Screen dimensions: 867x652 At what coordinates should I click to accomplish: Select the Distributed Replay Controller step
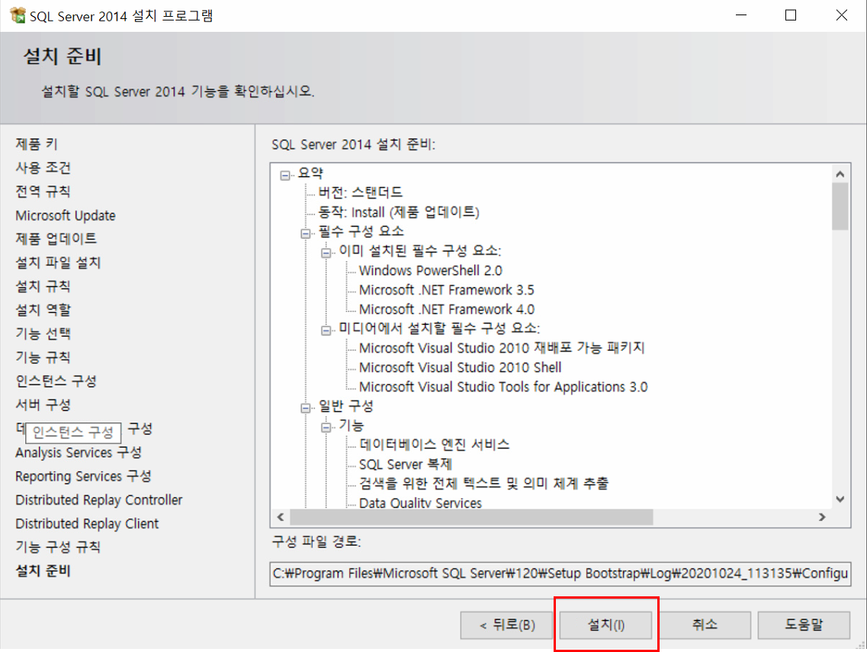[x=98, y=500]
